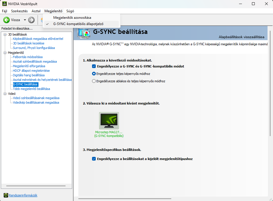Screen dimensions: 273x201
Task: Click the Rendszerinformációk NVIDIA icon
Action: point(6,195)
